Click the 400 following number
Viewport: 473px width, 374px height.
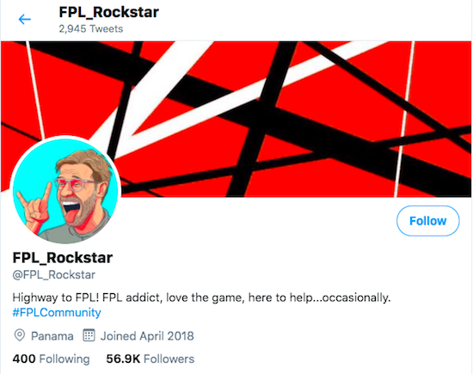click(x=24, y=359)
